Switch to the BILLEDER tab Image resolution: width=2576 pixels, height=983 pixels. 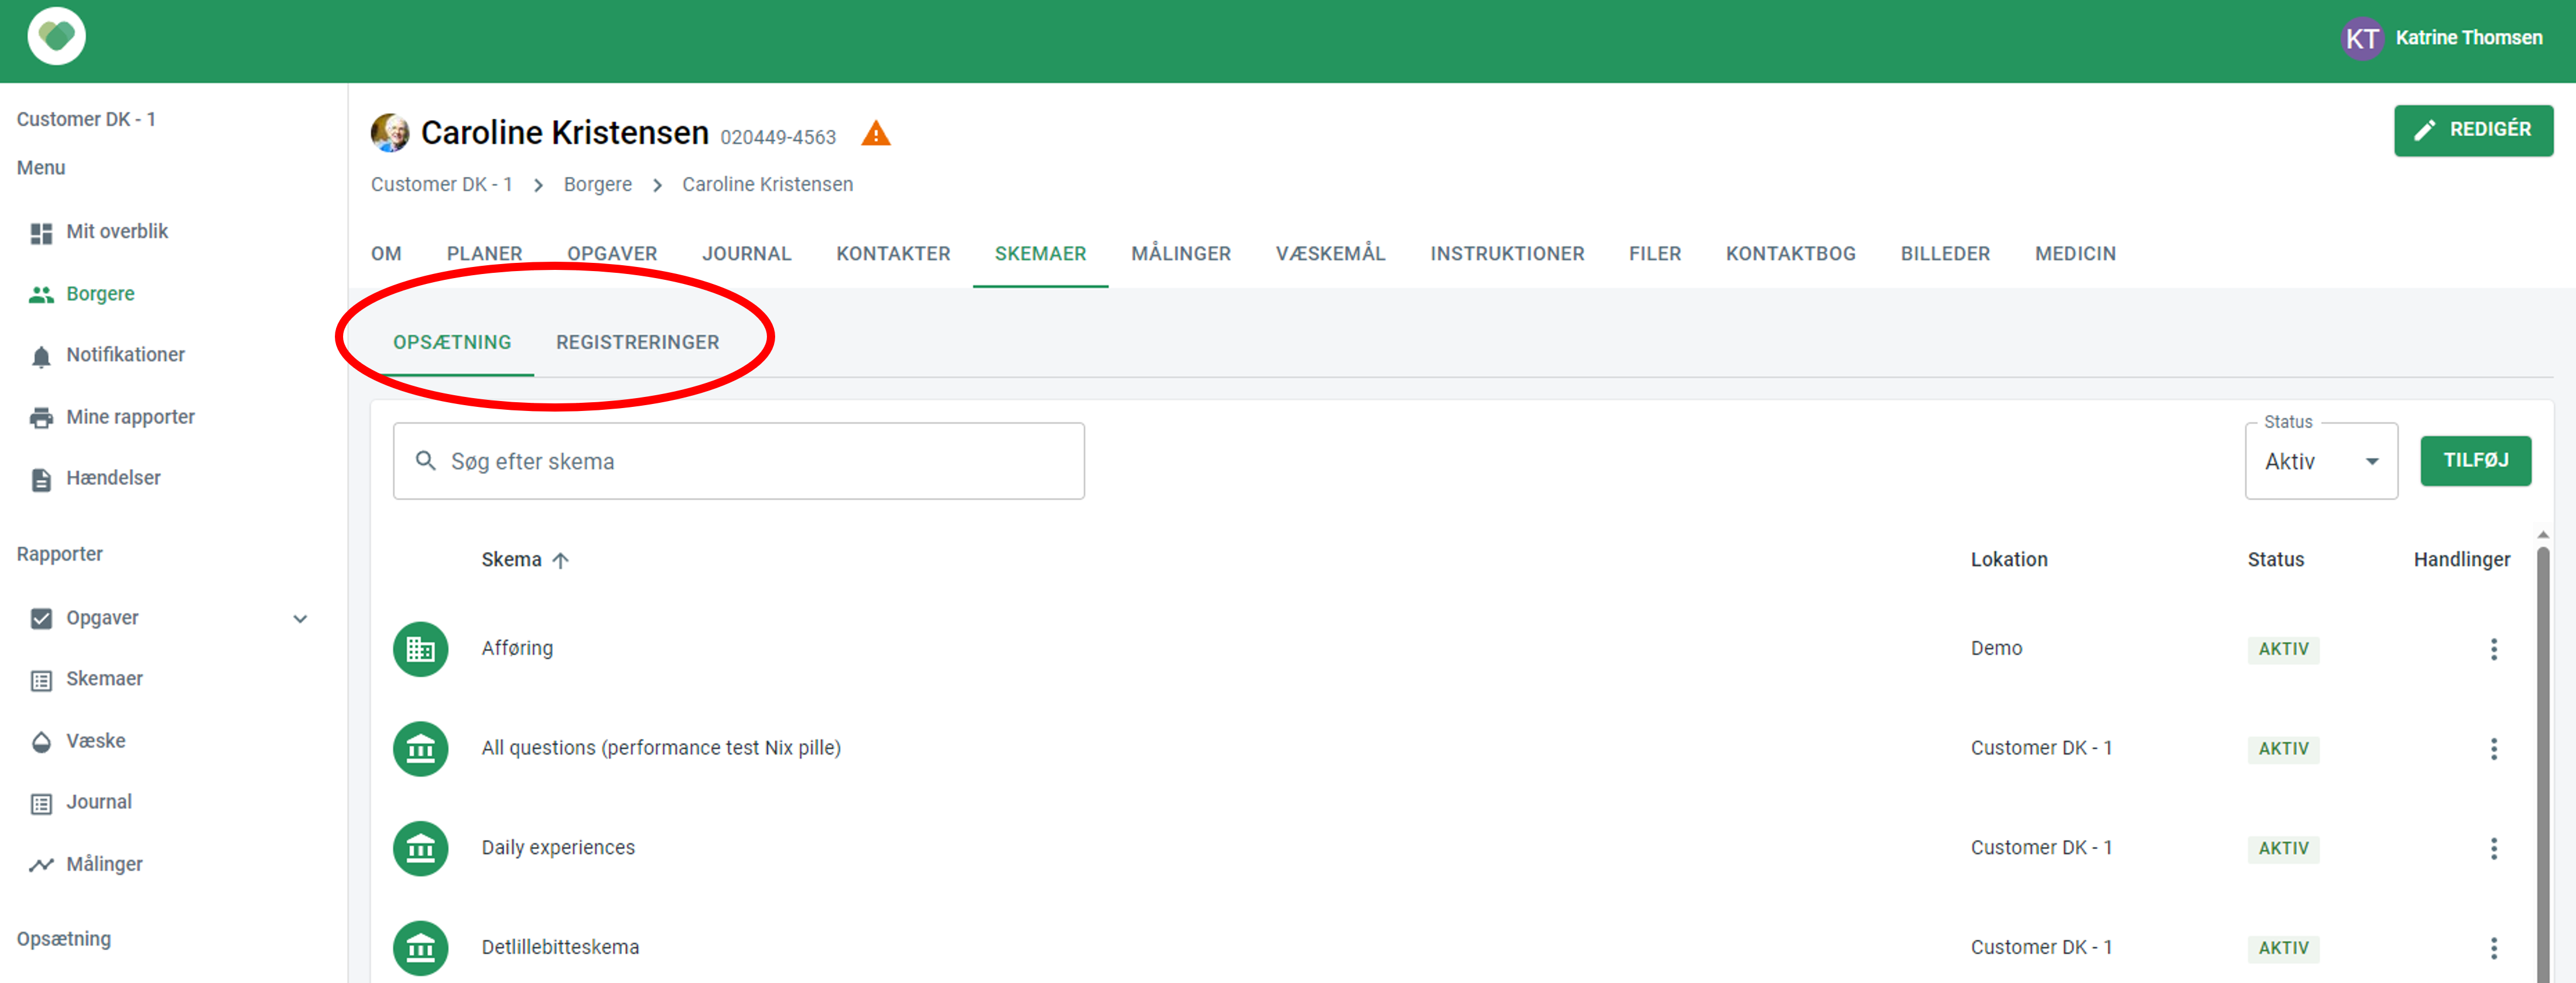(x=1945, y=254)
